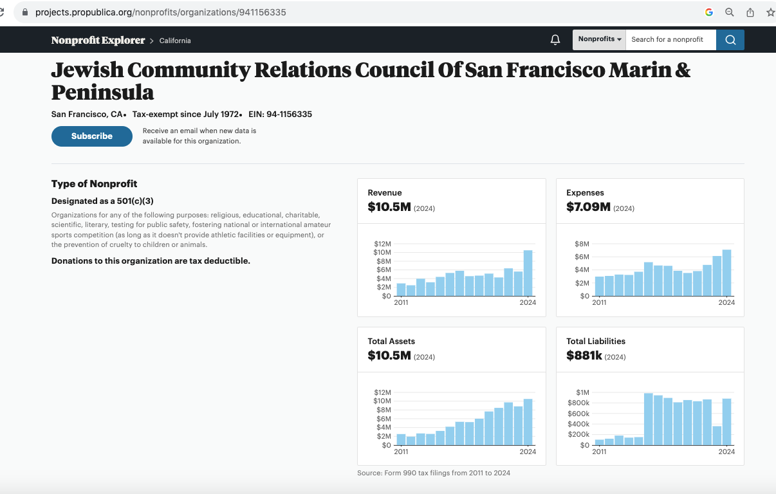Follow the California breadcrumb link
Viewport: 776px width, 494px height.
pos(175,41)
